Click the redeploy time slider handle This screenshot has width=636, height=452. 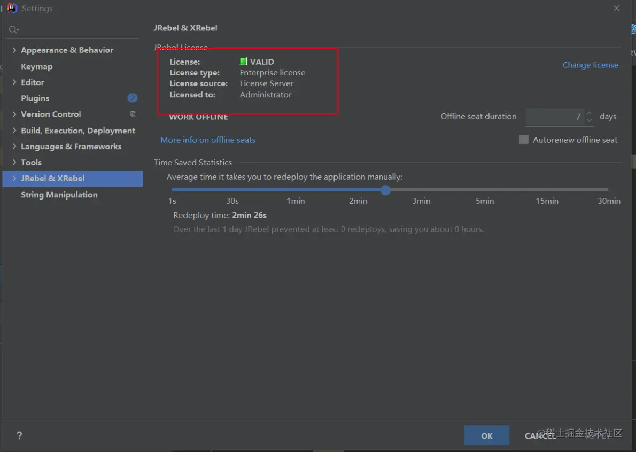coord(386,190)
